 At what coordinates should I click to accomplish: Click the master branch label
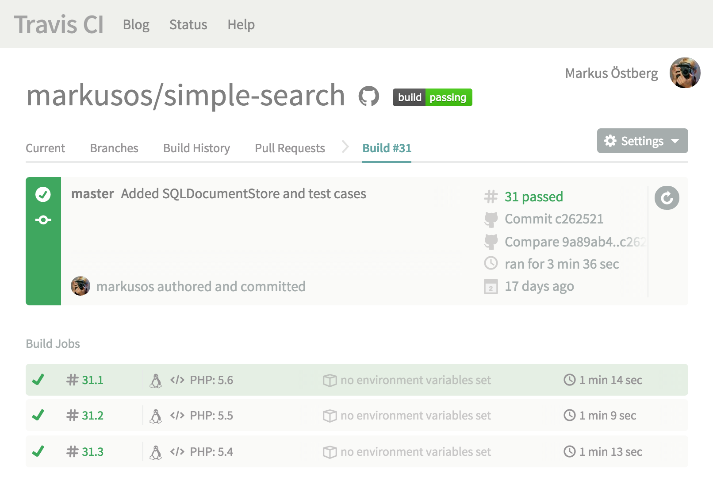pos(93,194)
